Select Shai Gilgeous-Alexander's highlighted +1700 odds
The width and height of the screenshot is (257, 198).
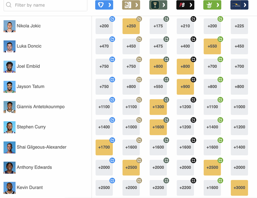coord(104,147)
